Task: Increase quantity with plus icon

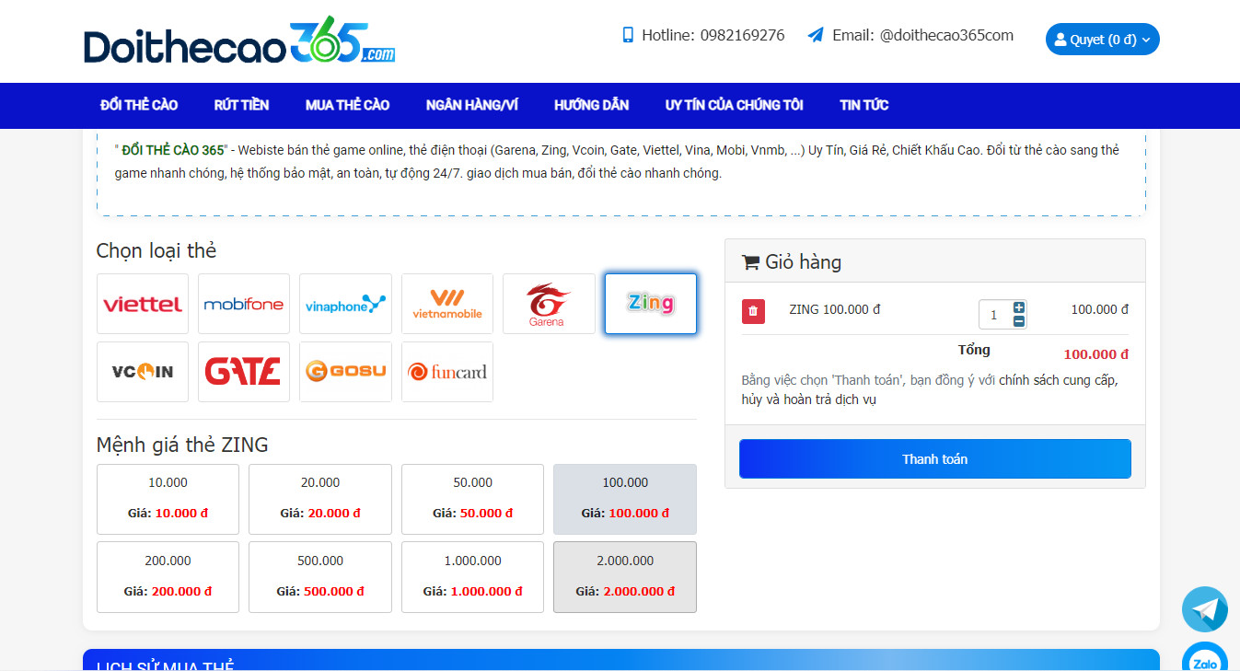Action: 1019,307
